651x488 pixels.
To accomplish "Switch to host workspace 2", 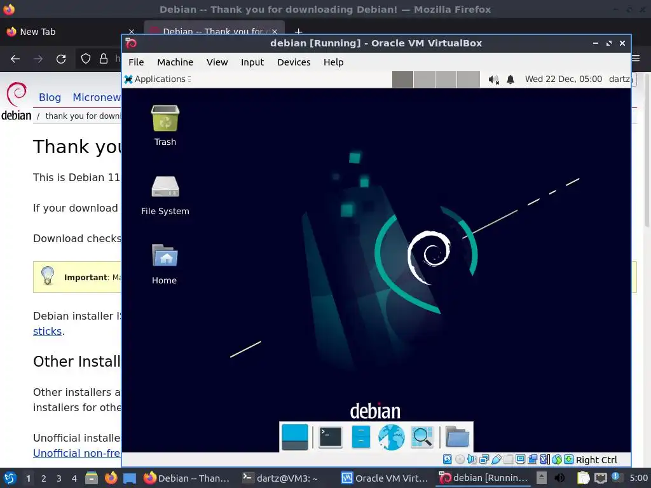I will coord(44,478).
